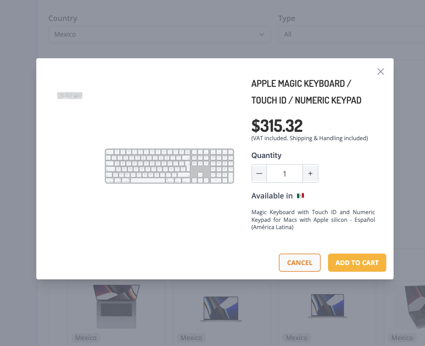Screen dimensions: 425x346
Task: Click the Mexico tag under the first laptop
Action: pyautogui.click(x=86, y=338)
